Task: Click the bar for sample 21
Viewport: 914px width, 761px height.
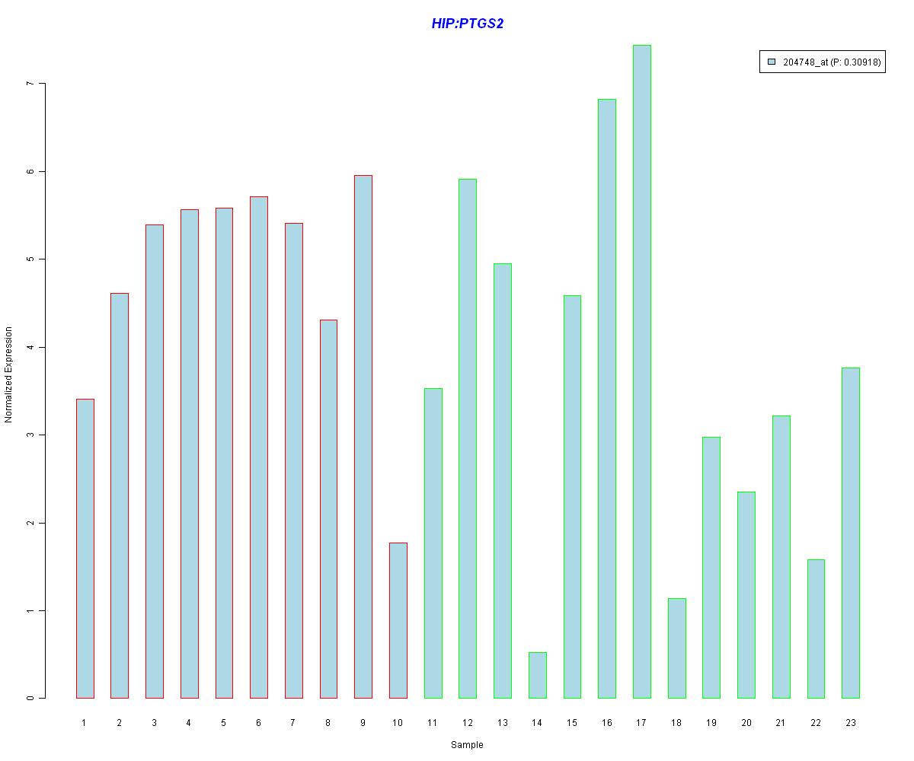Action: [x=781, y=556]
